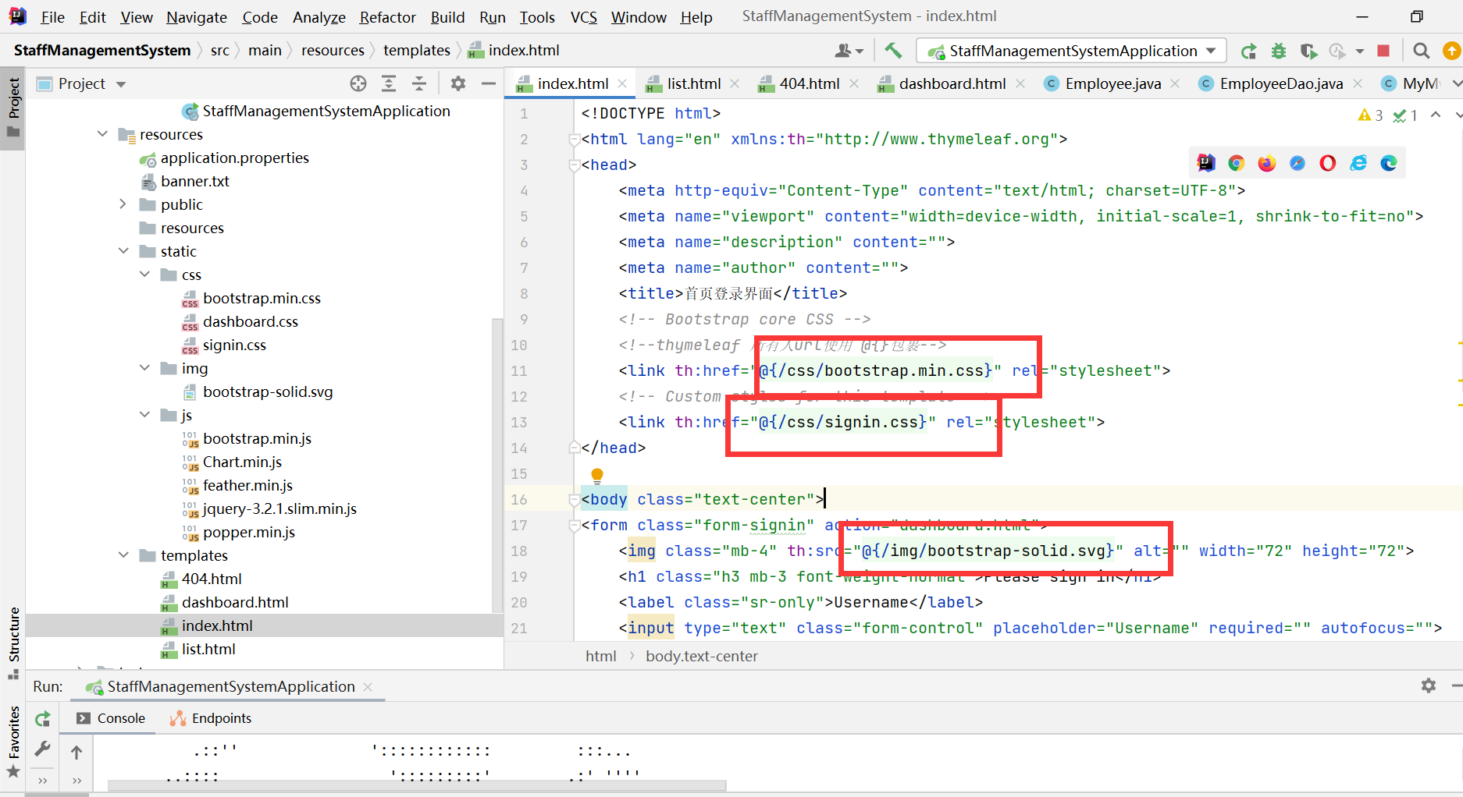The image size is (1463, 797).
Task: Open the File menu
Action: click(x=52, y=16)
